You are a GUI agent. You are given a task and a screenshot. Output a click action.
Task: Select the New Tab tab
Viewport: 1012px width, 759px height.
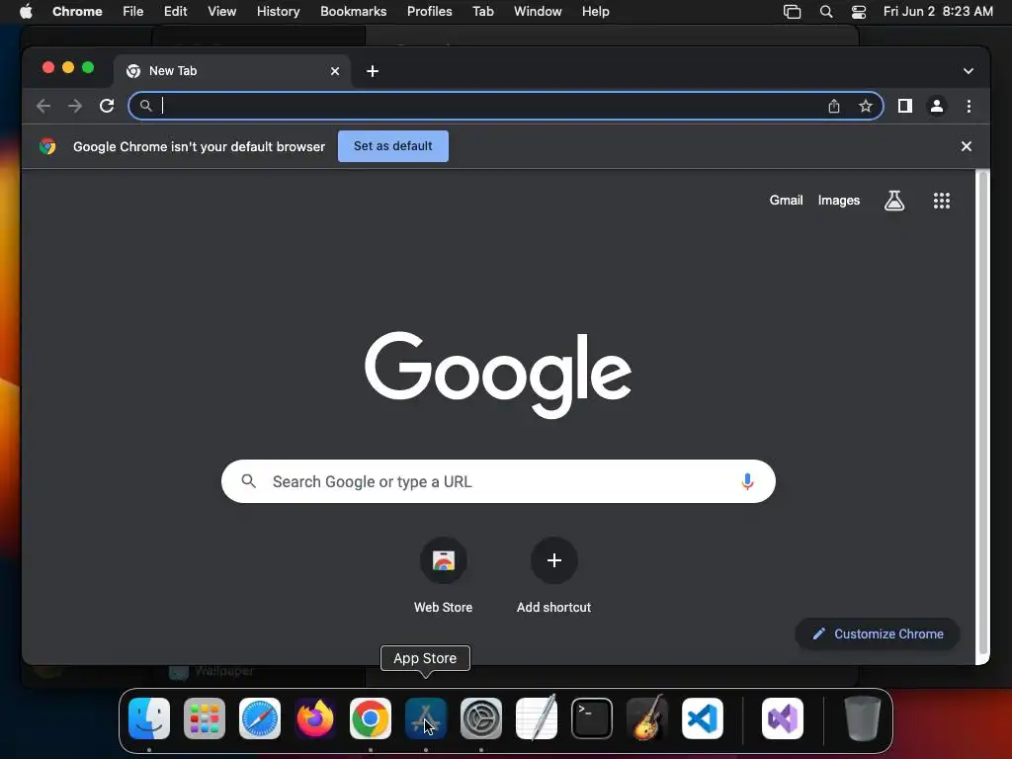click(x=232, y=71)
